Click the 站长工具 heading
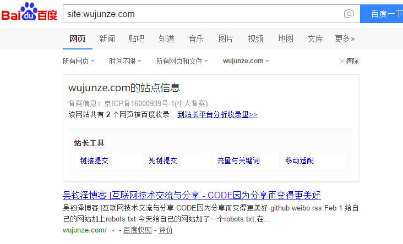The height and width of the screenshot is (244, 403). coord(89,143)
